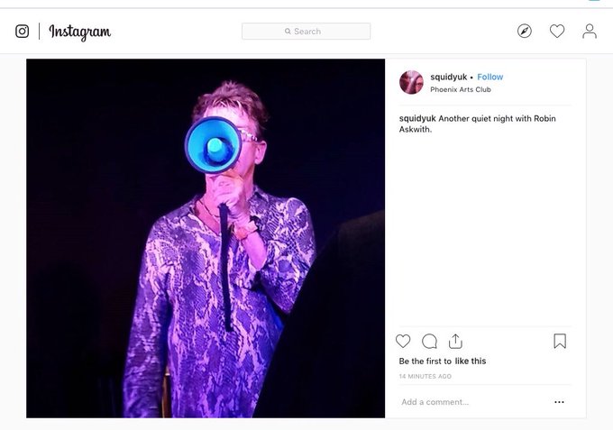Image resolution: width=613 pixels, height=430 pixels.
Task: Click the 14 minutes ago timestamp
Action: (x=425, y=377)
